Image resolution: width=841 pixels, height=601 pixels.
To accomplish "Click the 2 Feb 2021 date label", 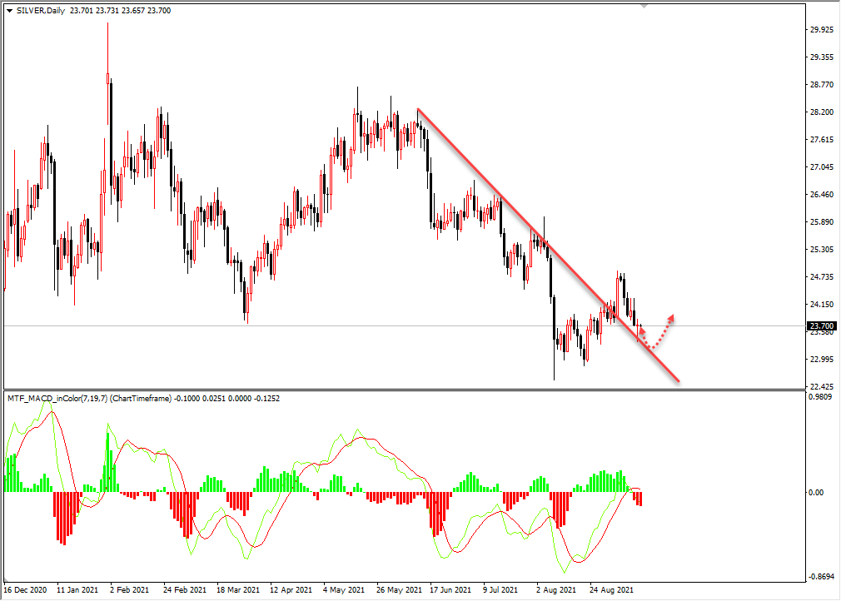I will pyautogui.click(x=129, y=589).
